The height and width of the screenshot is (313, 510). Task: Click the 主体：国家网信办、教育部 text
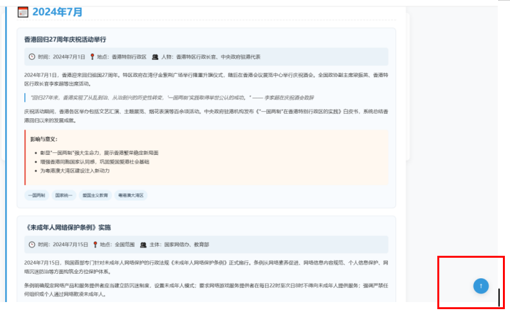click(179, 245)
